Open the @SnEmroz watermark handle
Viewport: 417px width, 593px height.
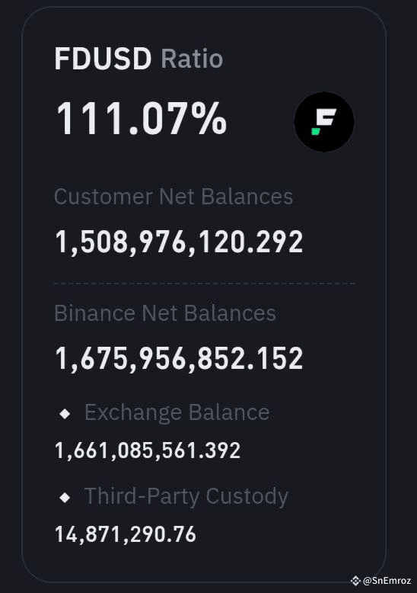[387, 581]
